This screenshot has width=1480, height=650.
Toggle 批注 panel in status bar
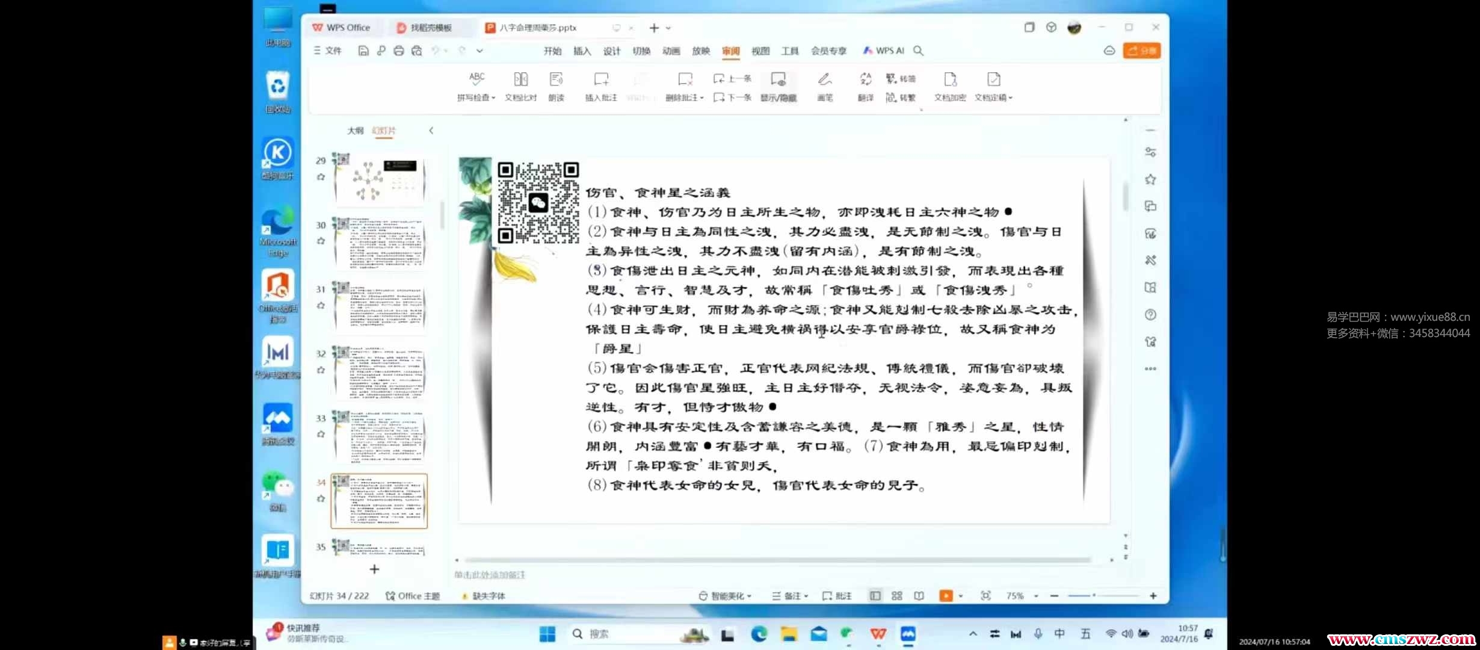point(837,596)
